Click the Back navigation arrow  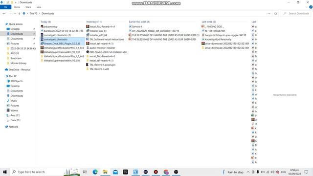coord(4,14)
